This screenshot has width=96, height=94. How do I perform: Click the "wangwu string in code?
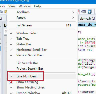pyautogui.click(x=89, y=67)
